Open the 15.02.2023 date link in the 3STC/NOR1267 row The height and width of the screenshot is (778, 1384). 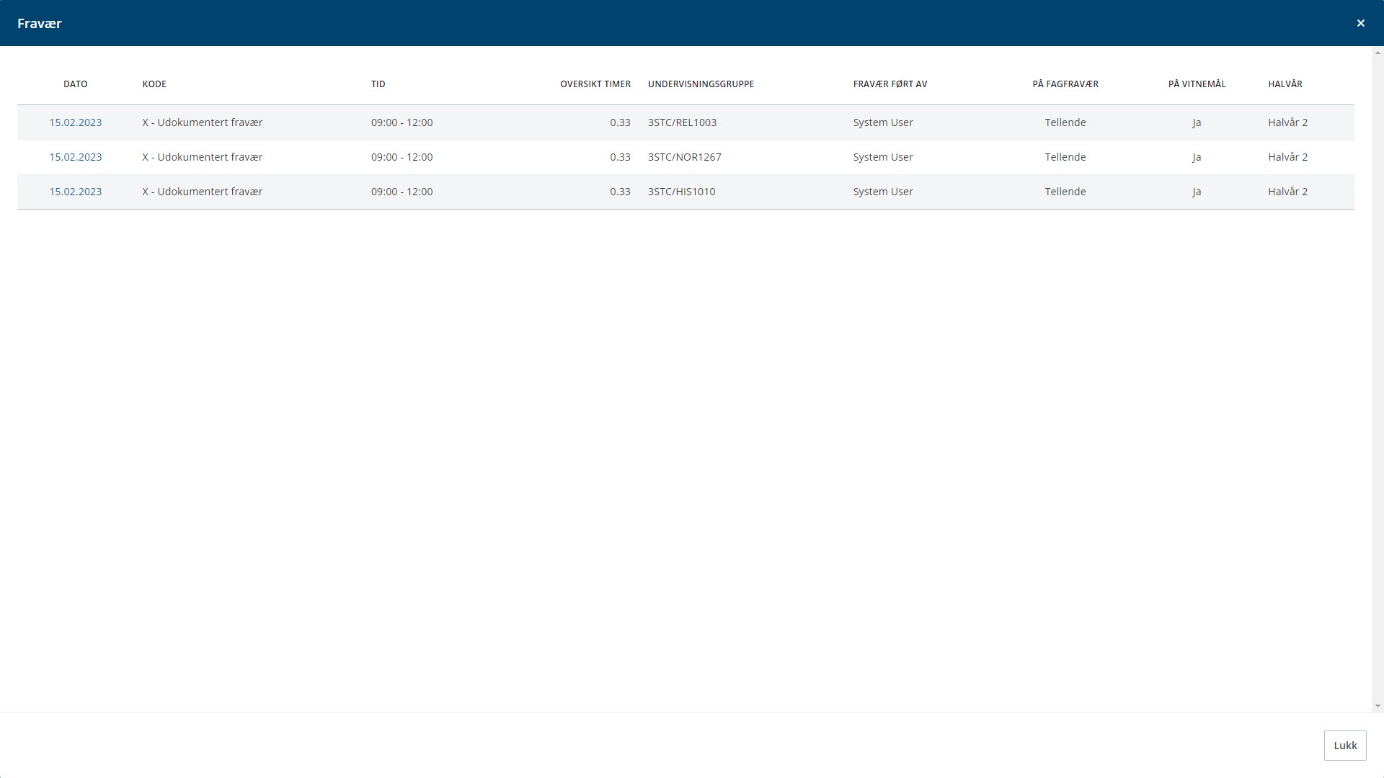pyautogui.click(x=76, y=157)
